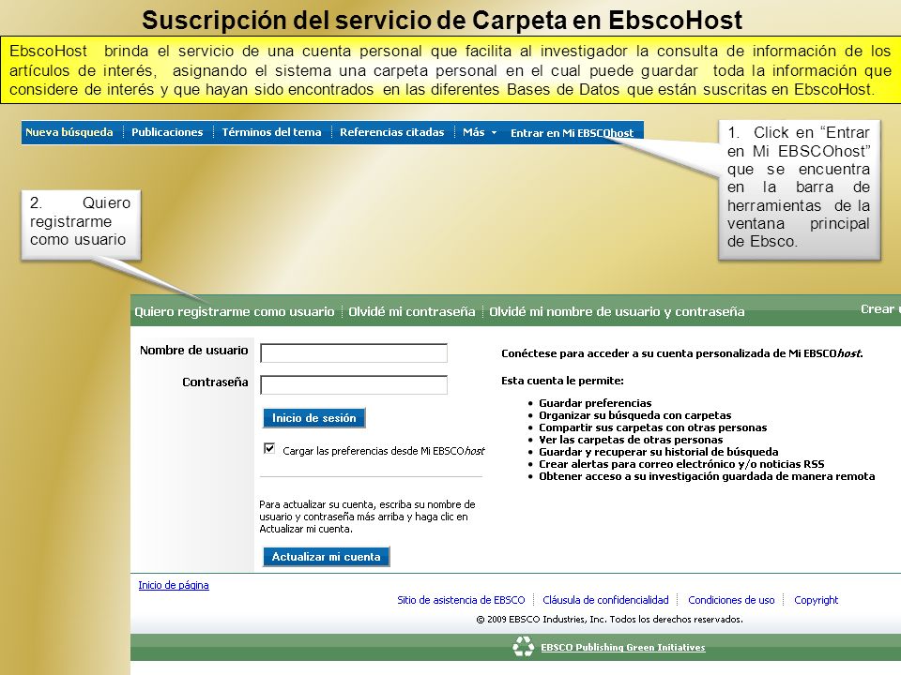Open the Olvidé mi contraseña link

coord(411,311)
